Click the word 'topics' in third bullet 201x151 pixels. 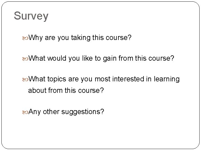point(57,79)
